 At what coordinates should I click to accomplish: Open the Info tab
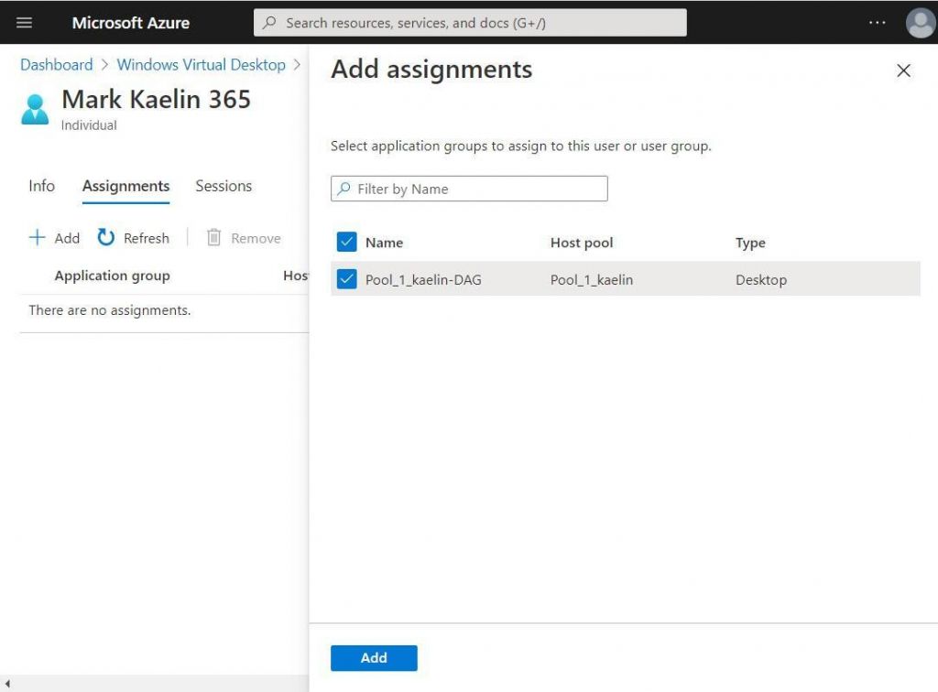(x=41, y=186)
